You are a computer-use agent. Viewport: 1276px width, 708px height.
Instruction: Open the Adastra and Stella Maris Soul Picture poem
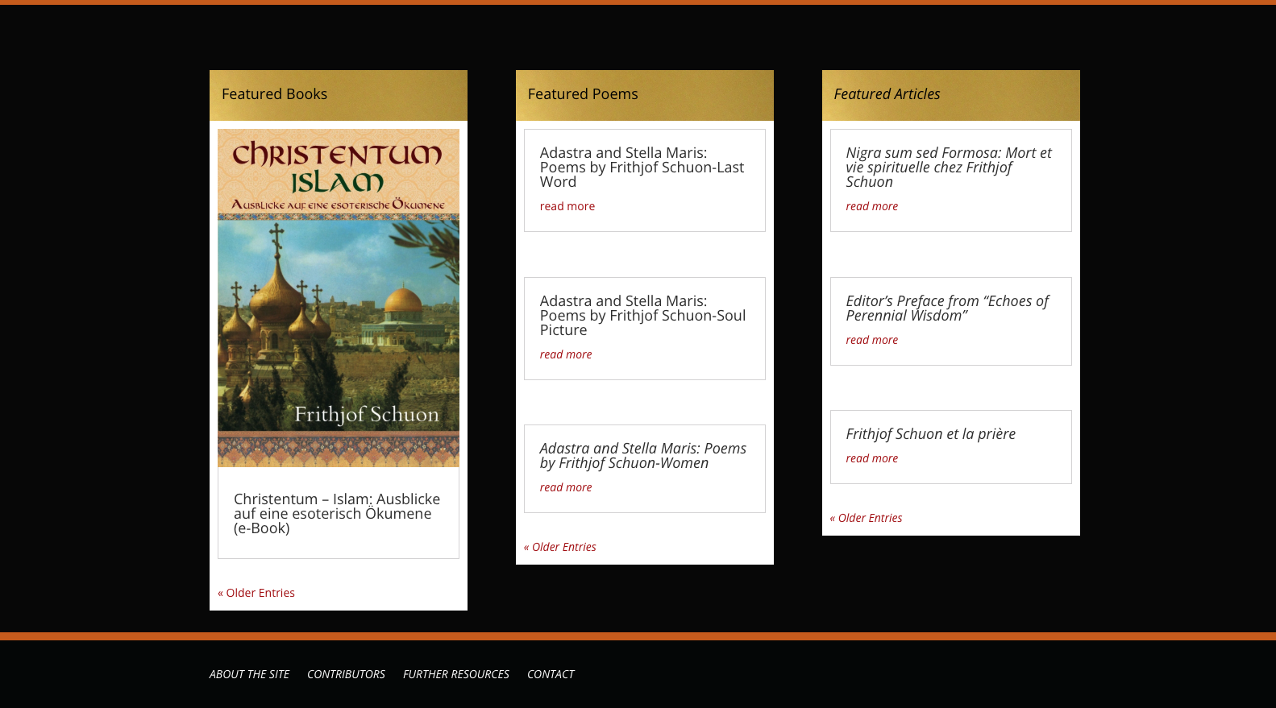642,316
